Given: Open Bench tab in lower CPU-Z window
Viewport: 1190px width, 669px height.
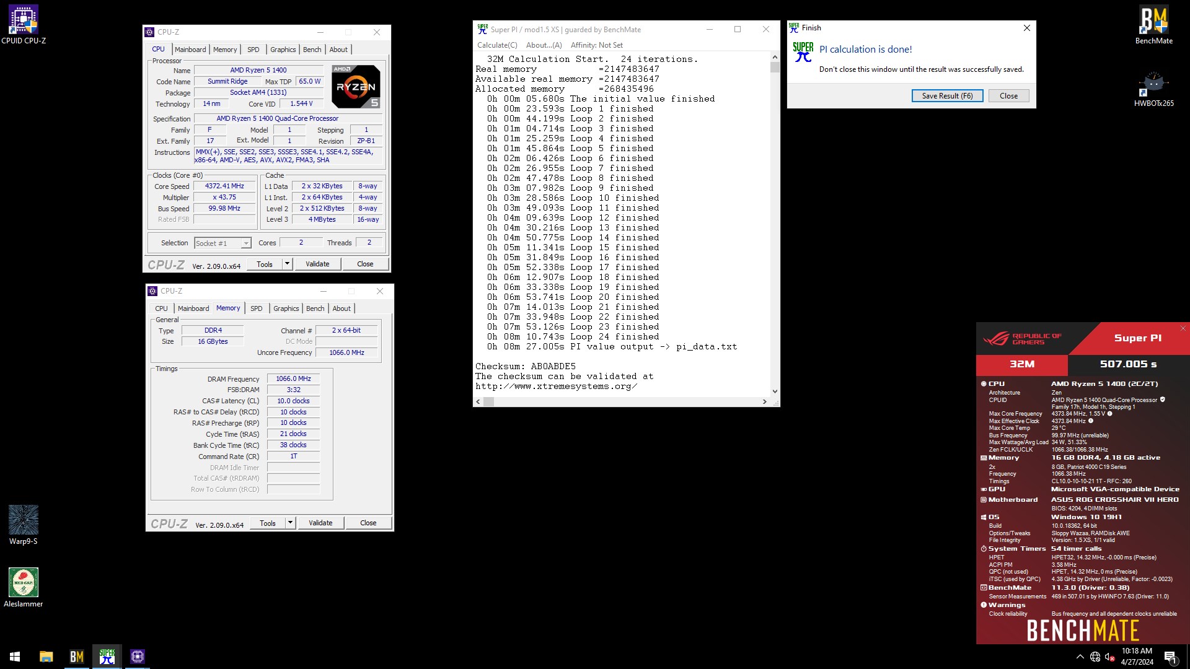Looking at the screenshot, I should 315,308.
